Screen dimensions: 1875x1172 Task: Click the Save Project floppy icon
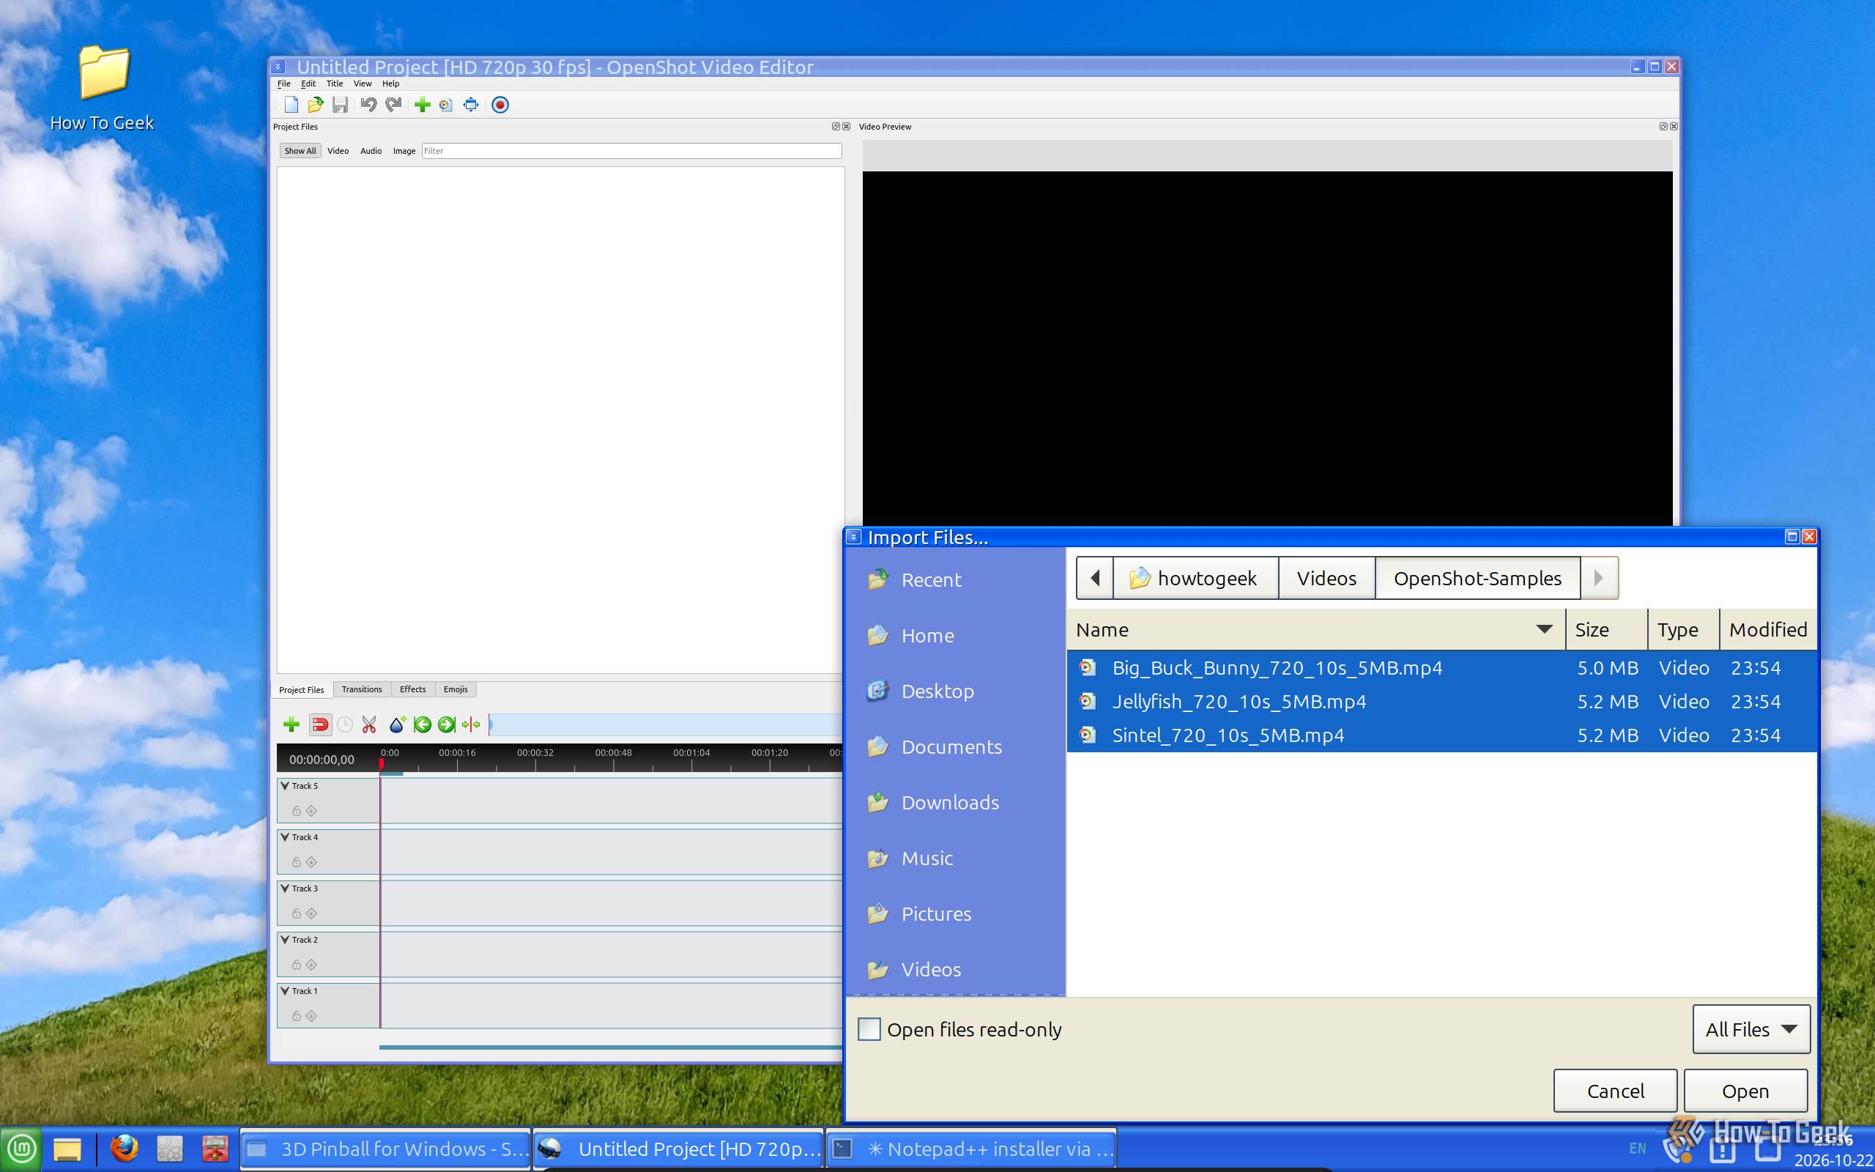[340, 105]
